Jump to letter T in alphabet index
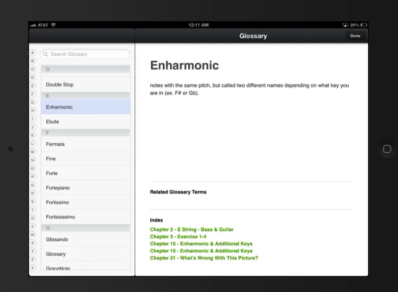This screenshot has width=398, height=292. (32, 210)
